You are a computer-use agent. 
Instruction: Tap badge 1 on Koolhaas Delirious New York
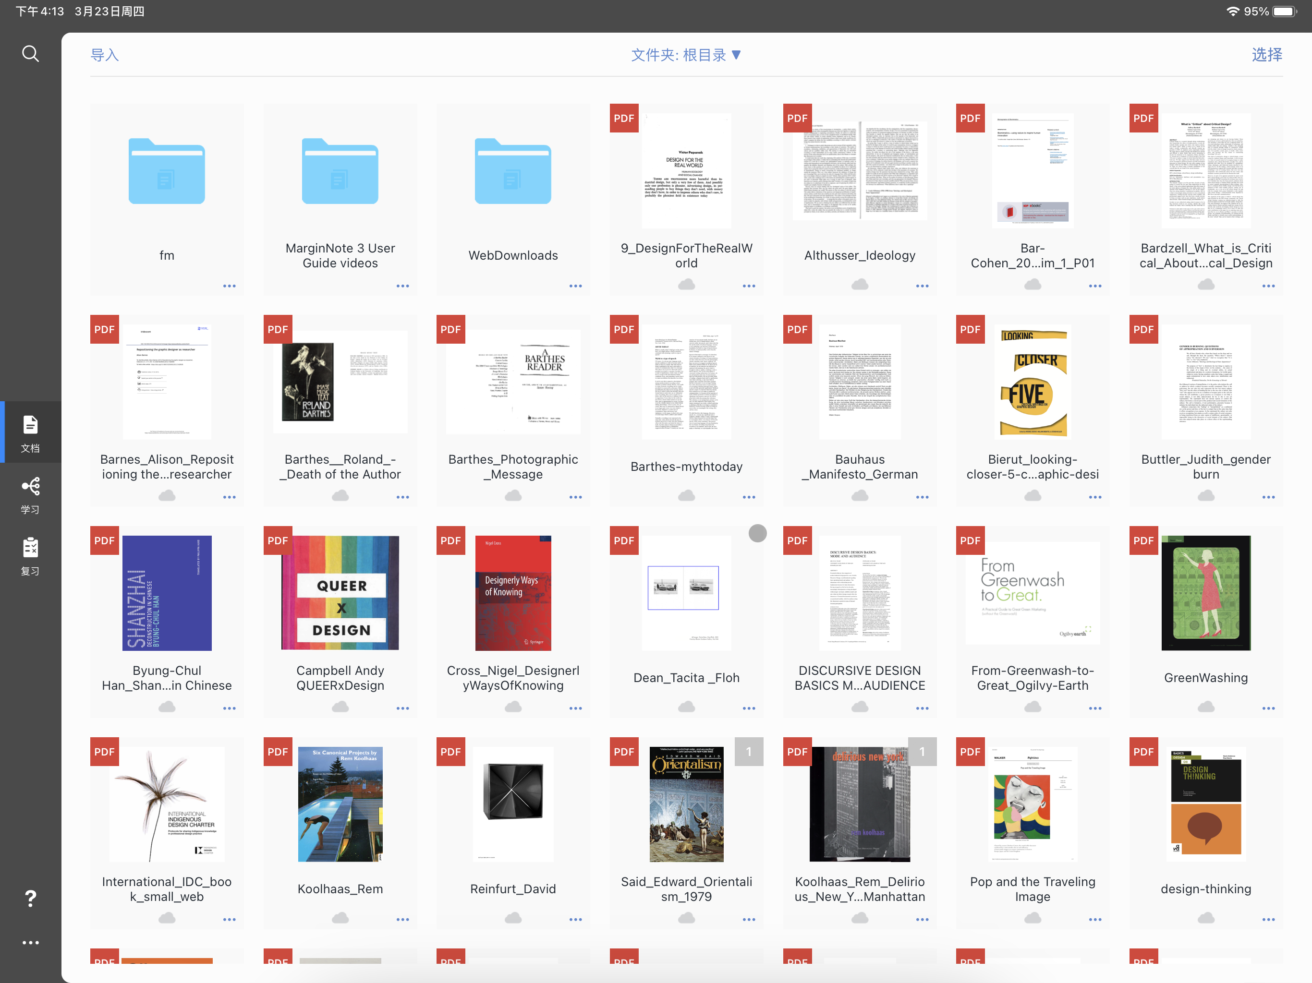[922, 752]
